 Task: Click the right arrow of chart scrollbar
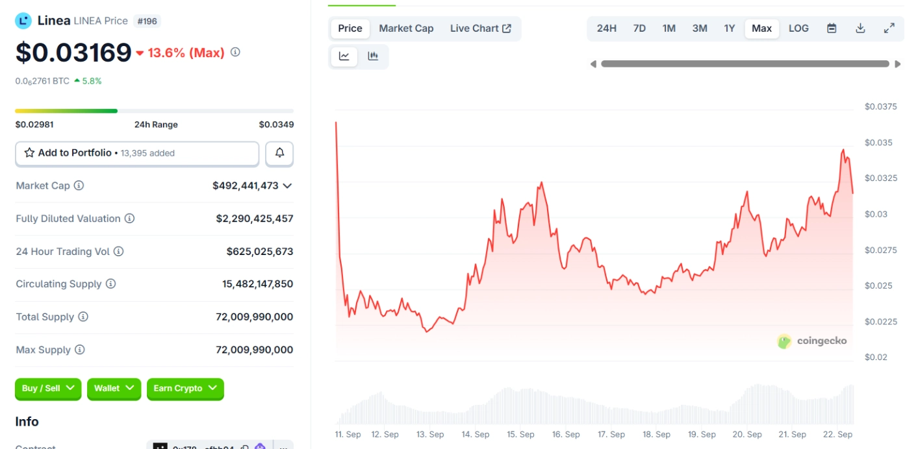[898, 64]
